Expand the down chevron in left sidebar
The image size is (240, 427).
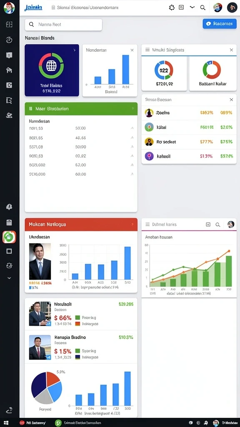[x=9, y=278]
